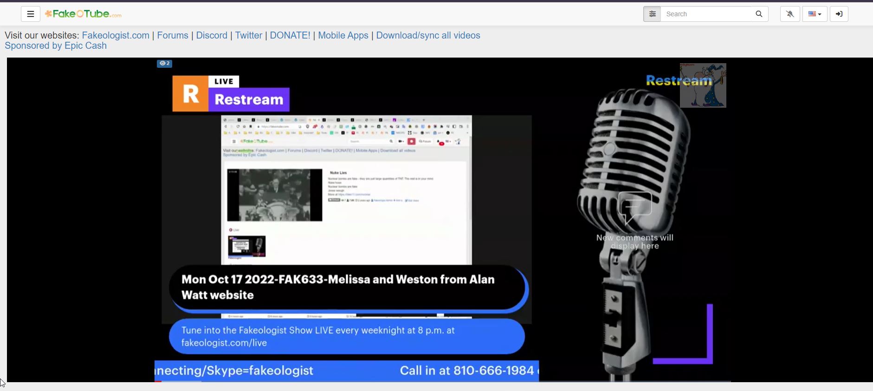Click the live stream video player
Image resolution: width=873 pixels, height=391 pixels.
pos(440,220)
